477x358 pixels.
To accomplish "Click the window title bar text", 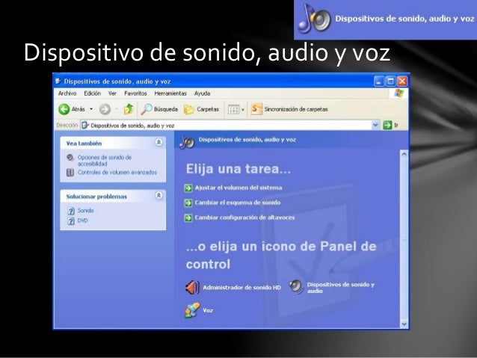I will coord(117,81).
